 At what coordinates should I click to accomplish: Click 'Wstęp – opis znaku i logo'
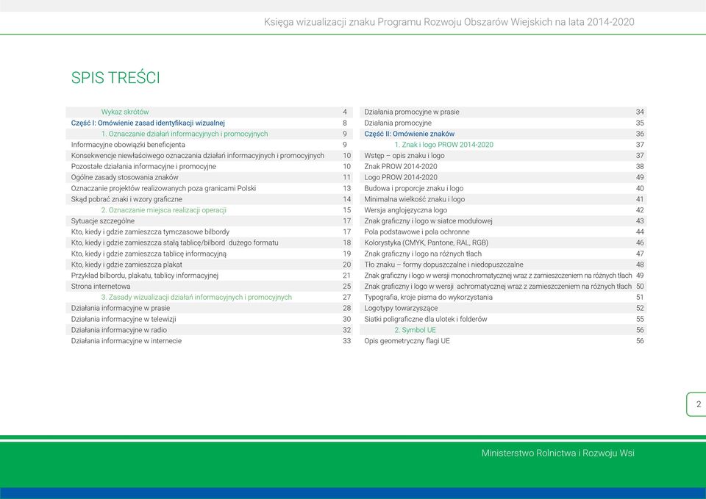(x=404, y=156)
